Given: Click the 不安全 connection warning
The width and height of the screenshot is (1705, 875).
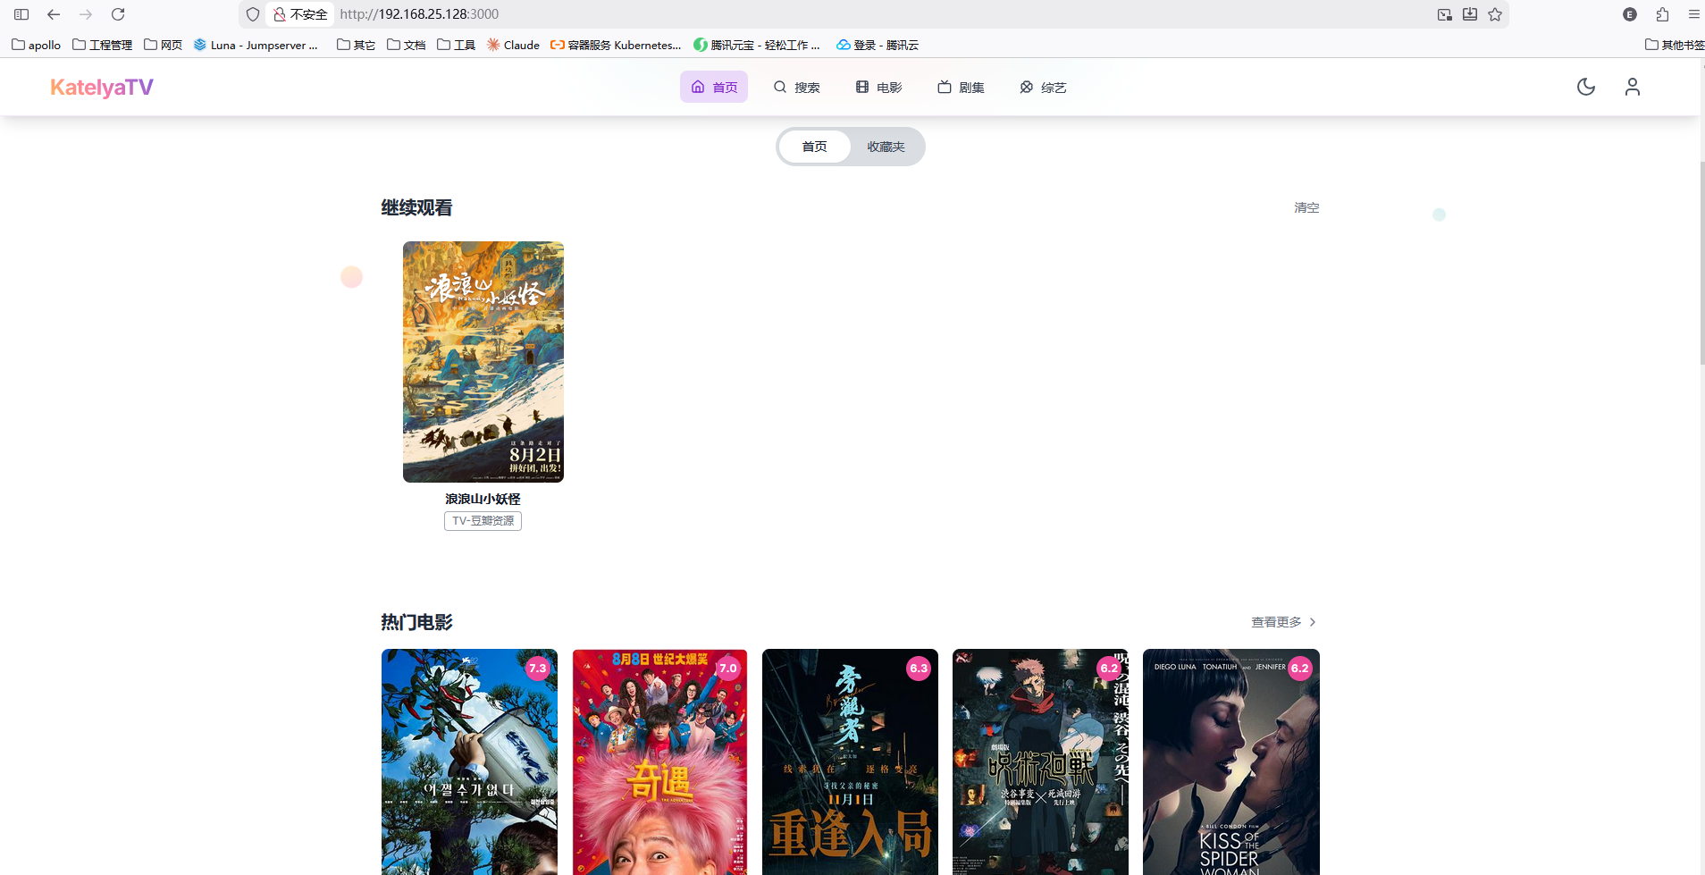Looking at the screenshot, I should point(300,14).
